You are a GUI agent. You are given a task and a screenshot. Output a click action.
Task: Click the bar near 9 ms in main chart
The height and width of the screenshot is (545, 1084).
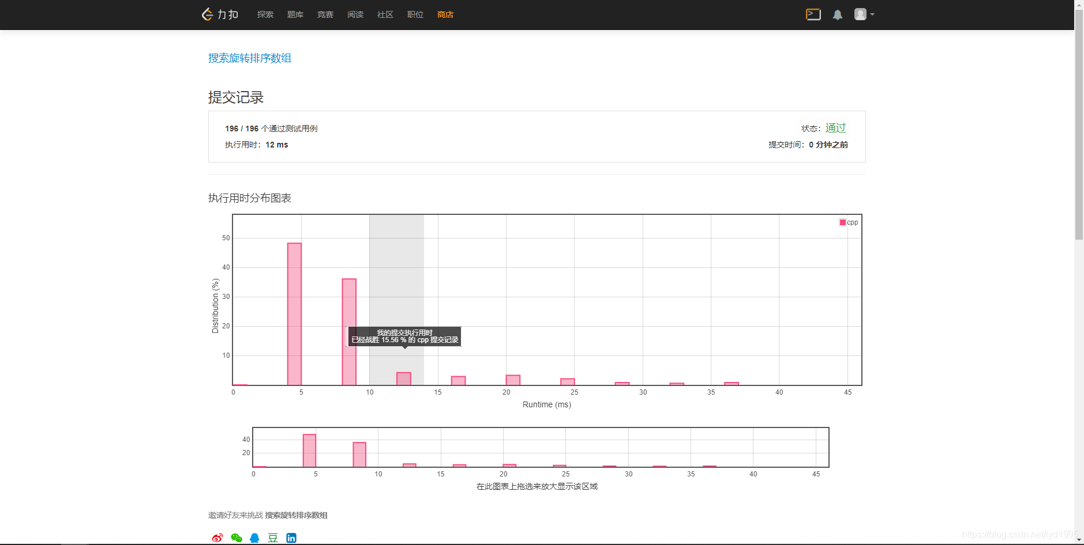349,332
